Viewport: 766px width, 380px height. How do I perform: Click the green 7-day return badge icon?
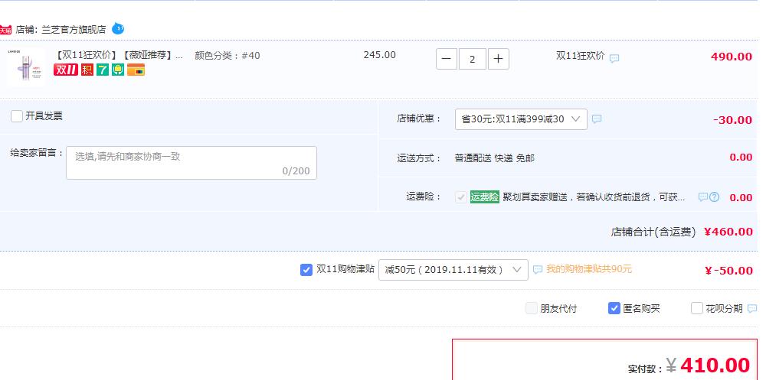[x=102, y=70]
